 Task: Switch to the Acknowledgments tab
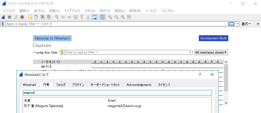point(139,85)
